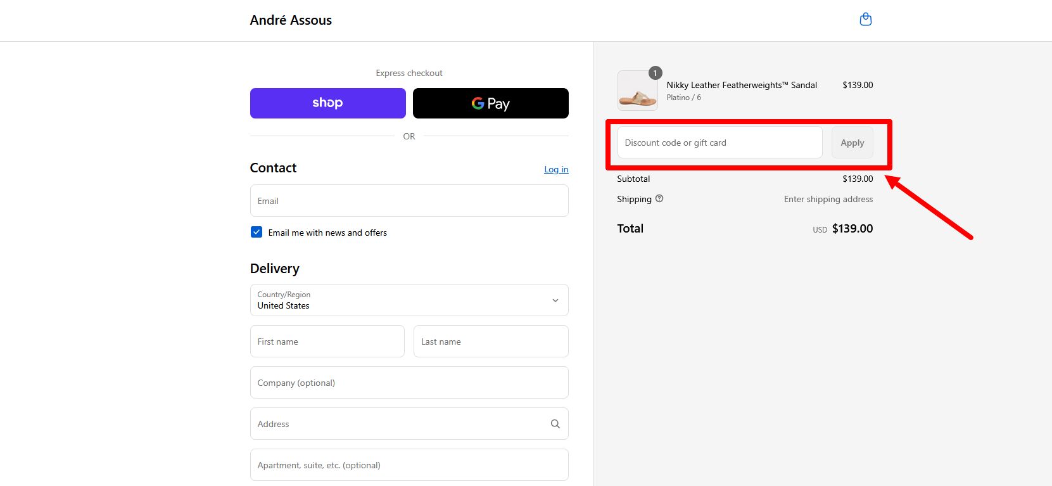Select the Apartment, suite, etc. field

(x=409, y=465)
